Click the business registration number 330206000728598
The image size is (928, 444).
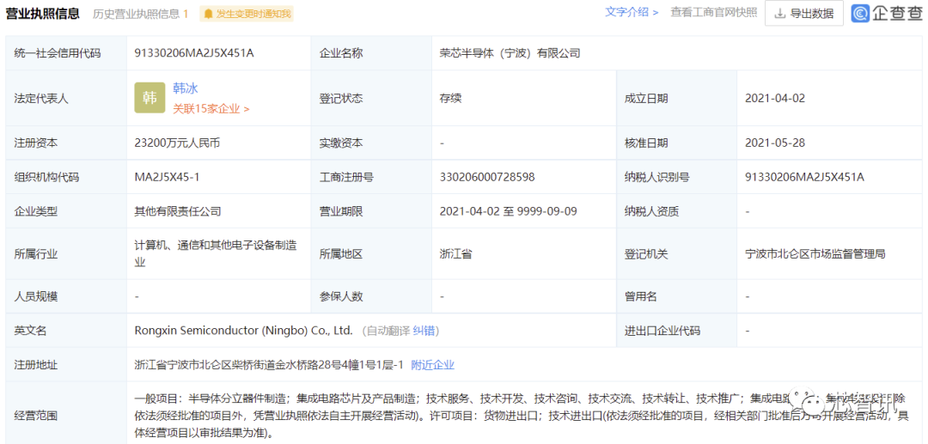point(487,177)
